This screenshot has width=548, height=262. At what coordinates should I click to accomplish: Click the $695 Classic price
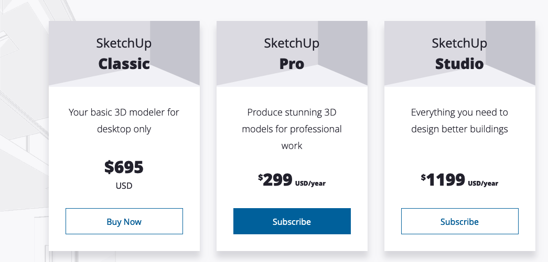click(x=124, y=167)
